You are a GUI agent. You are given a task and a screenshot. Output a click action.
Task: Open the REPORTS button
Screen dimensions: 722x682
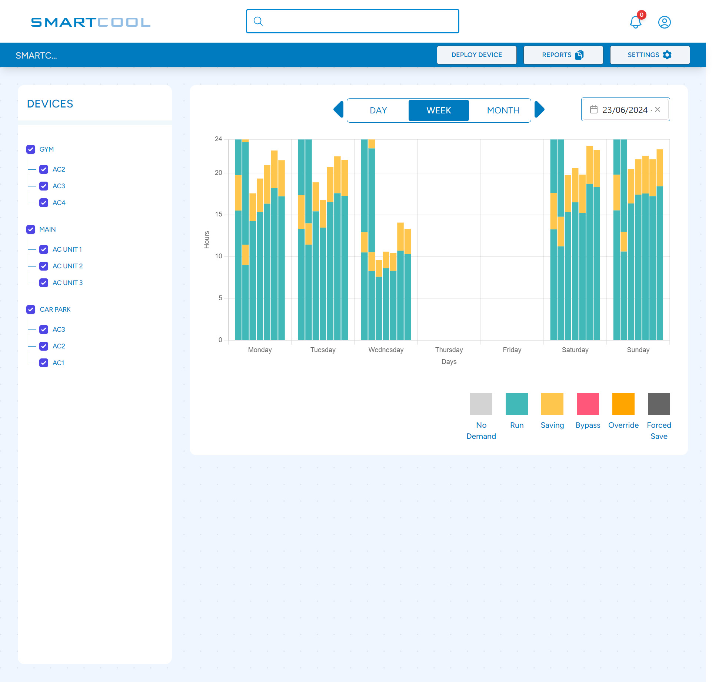[x=563, y=55]
